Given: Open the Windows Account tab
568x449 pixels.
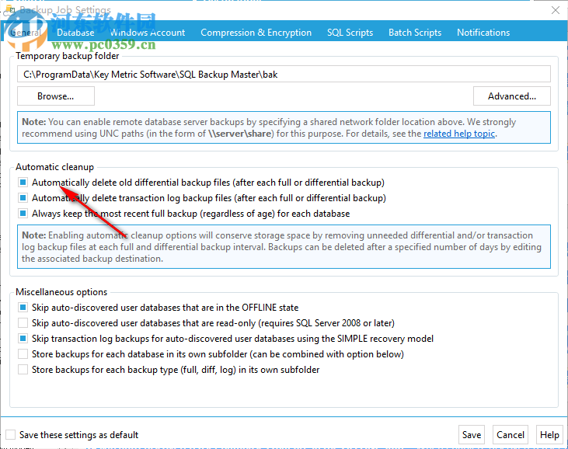Looking at the screenshot, I should tap(148, 33).
